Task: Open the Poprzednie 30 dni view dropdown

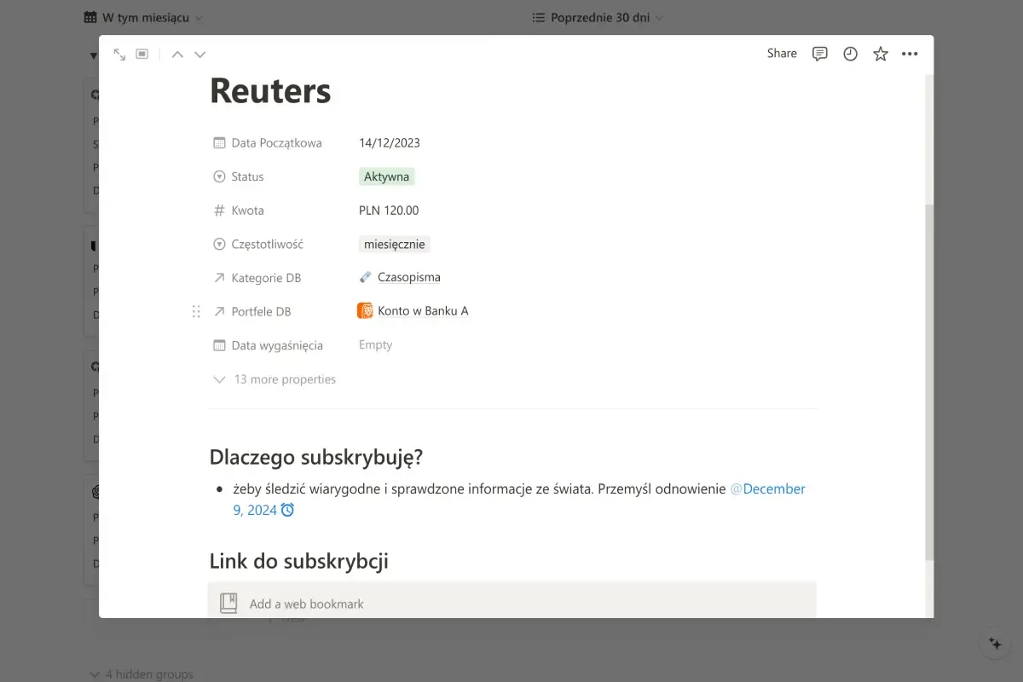Action: pos(598,17)
